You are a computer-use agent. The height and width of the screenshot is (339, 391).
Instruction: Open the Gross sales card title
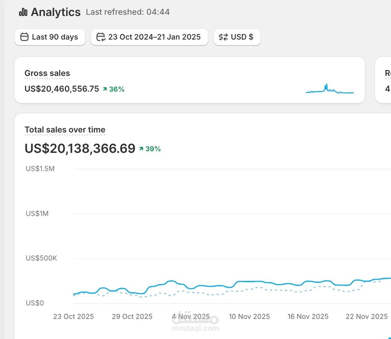pyautogui.click(x=47, y=73)
